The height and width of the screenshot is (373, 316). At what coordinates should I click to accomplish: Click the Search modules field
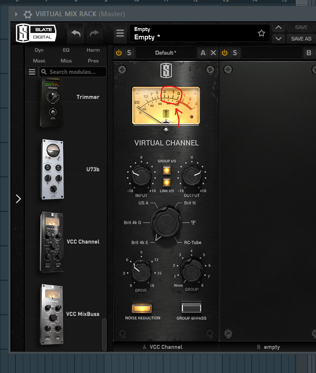(x=73, y=72)
